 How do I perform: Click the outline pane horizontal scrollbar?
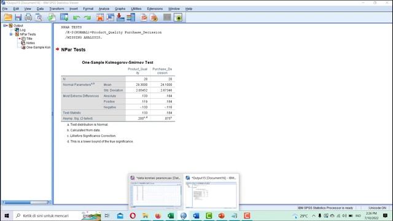pos(26,202)
